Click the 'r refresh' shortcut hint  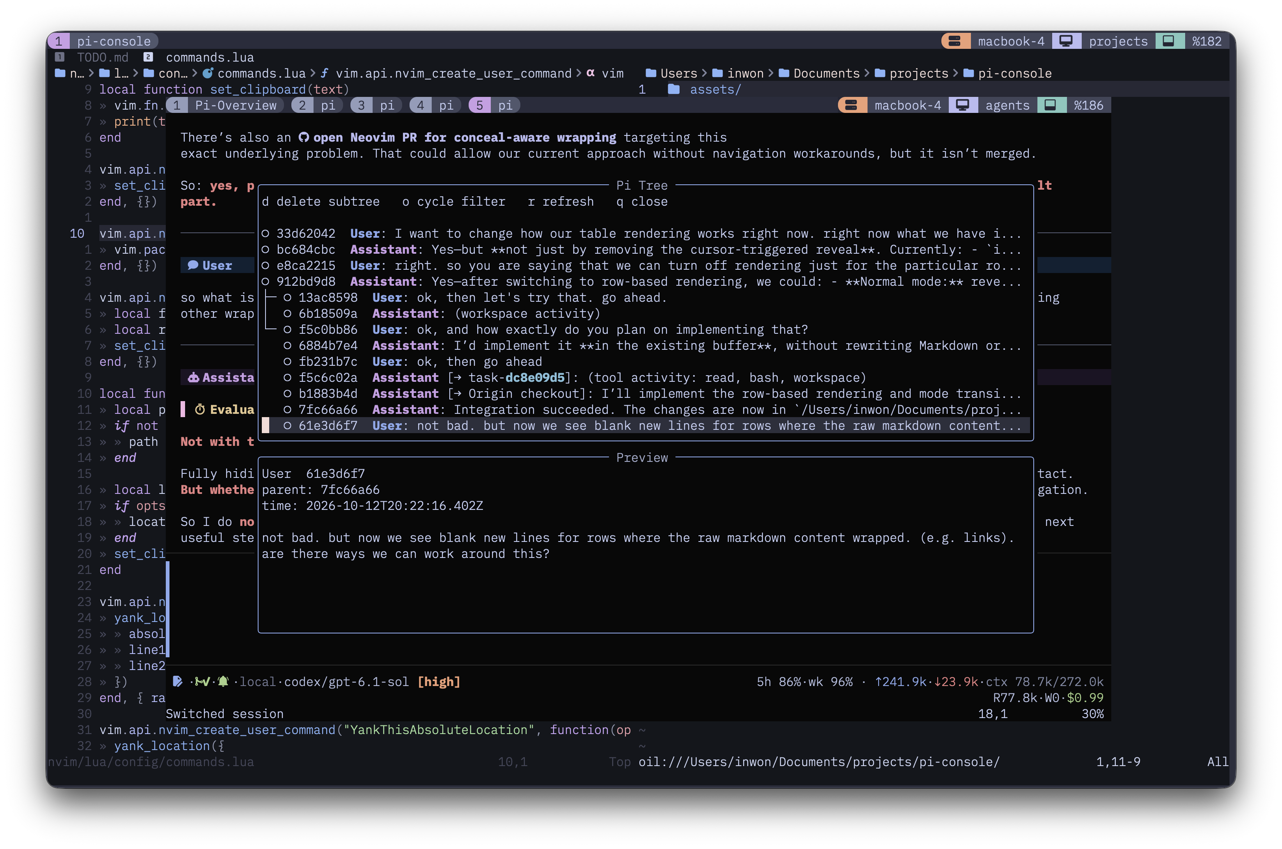pos(561,202)
